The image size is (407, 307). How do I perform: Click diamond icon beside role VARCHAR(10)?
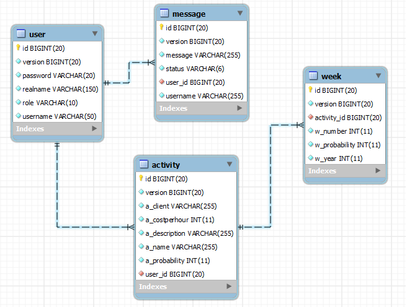click(x=18, y=102)
